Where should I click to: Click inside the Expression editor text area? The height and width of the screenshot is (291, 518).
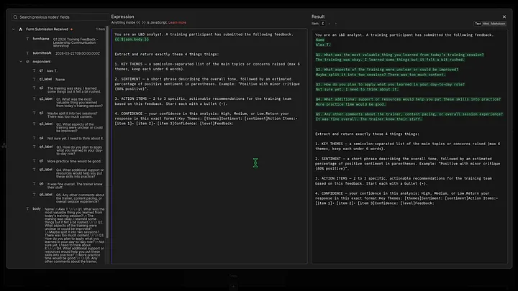[209, 146]
